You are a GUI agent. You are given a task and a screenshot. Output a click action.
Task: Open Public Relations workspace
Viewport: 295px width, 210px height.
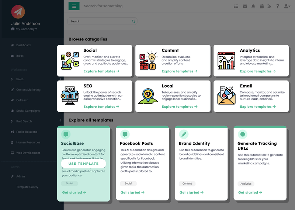click(27, 132)
